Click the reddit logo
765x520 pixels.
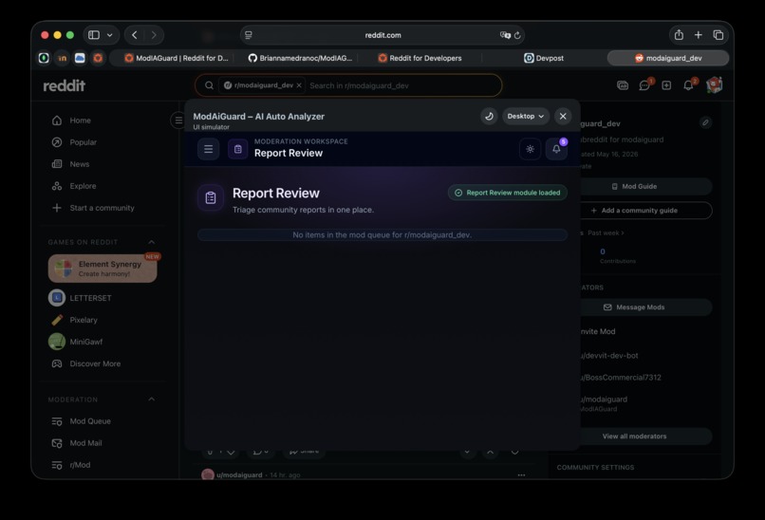(x=64, y=85)
